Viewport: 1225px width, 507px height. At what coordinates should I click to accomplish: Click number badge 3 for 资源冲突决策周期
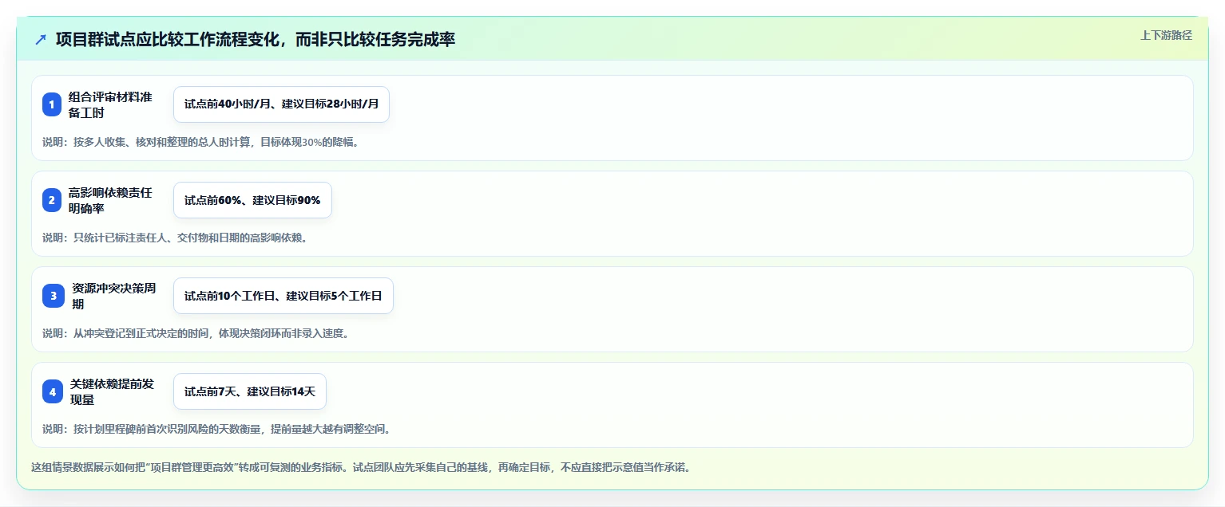coord(52,296)
